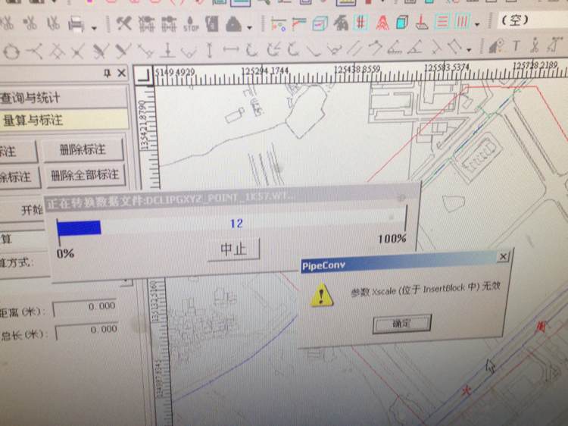
Task: Click the outlined 3D box icon
Action: point(320,23)
